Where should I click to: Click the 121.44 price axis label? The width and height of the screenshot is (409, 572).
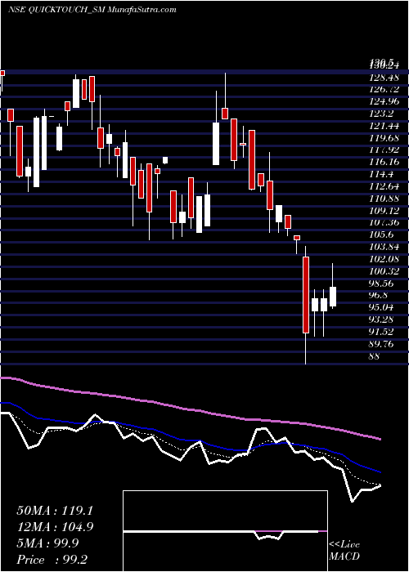(384, 126)
